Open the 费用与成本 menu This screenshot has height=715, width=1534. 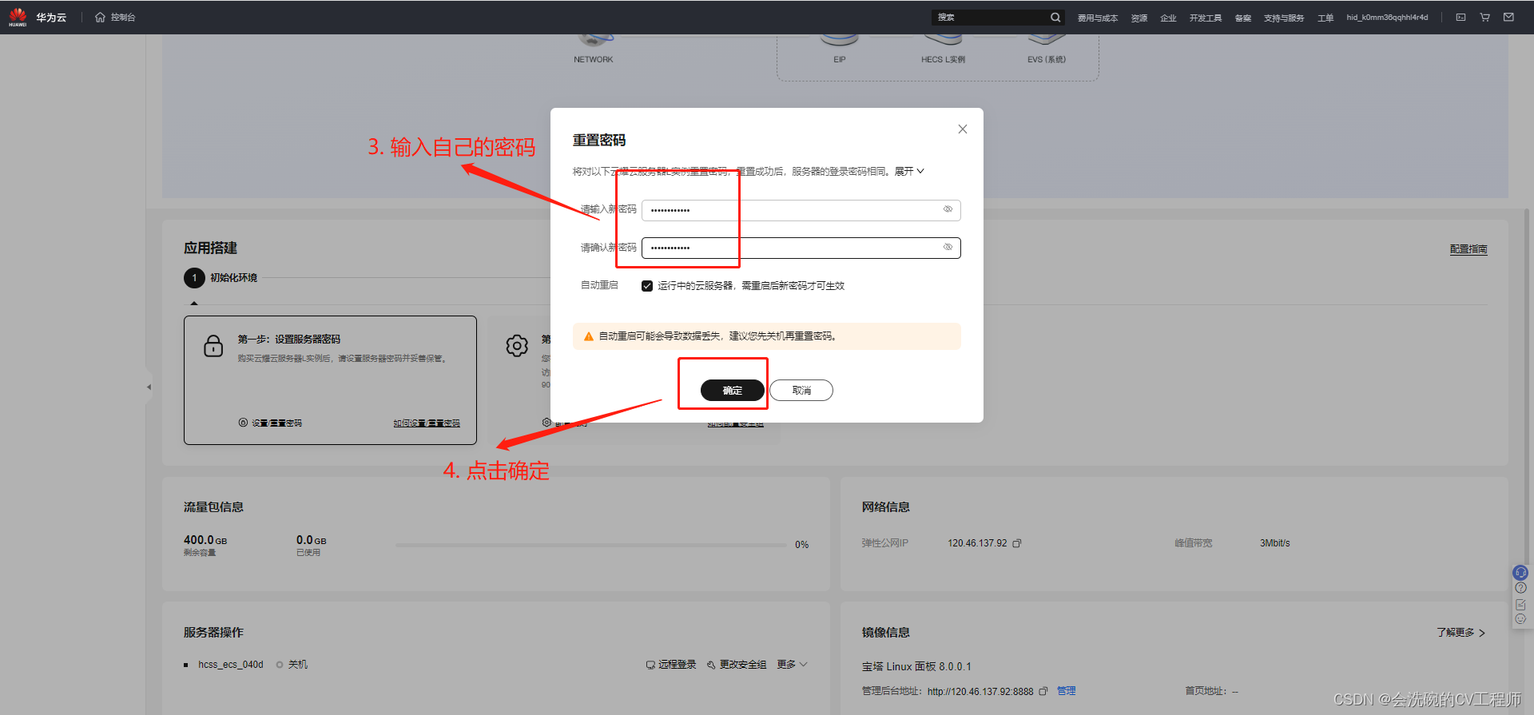tap(1097, 18)
